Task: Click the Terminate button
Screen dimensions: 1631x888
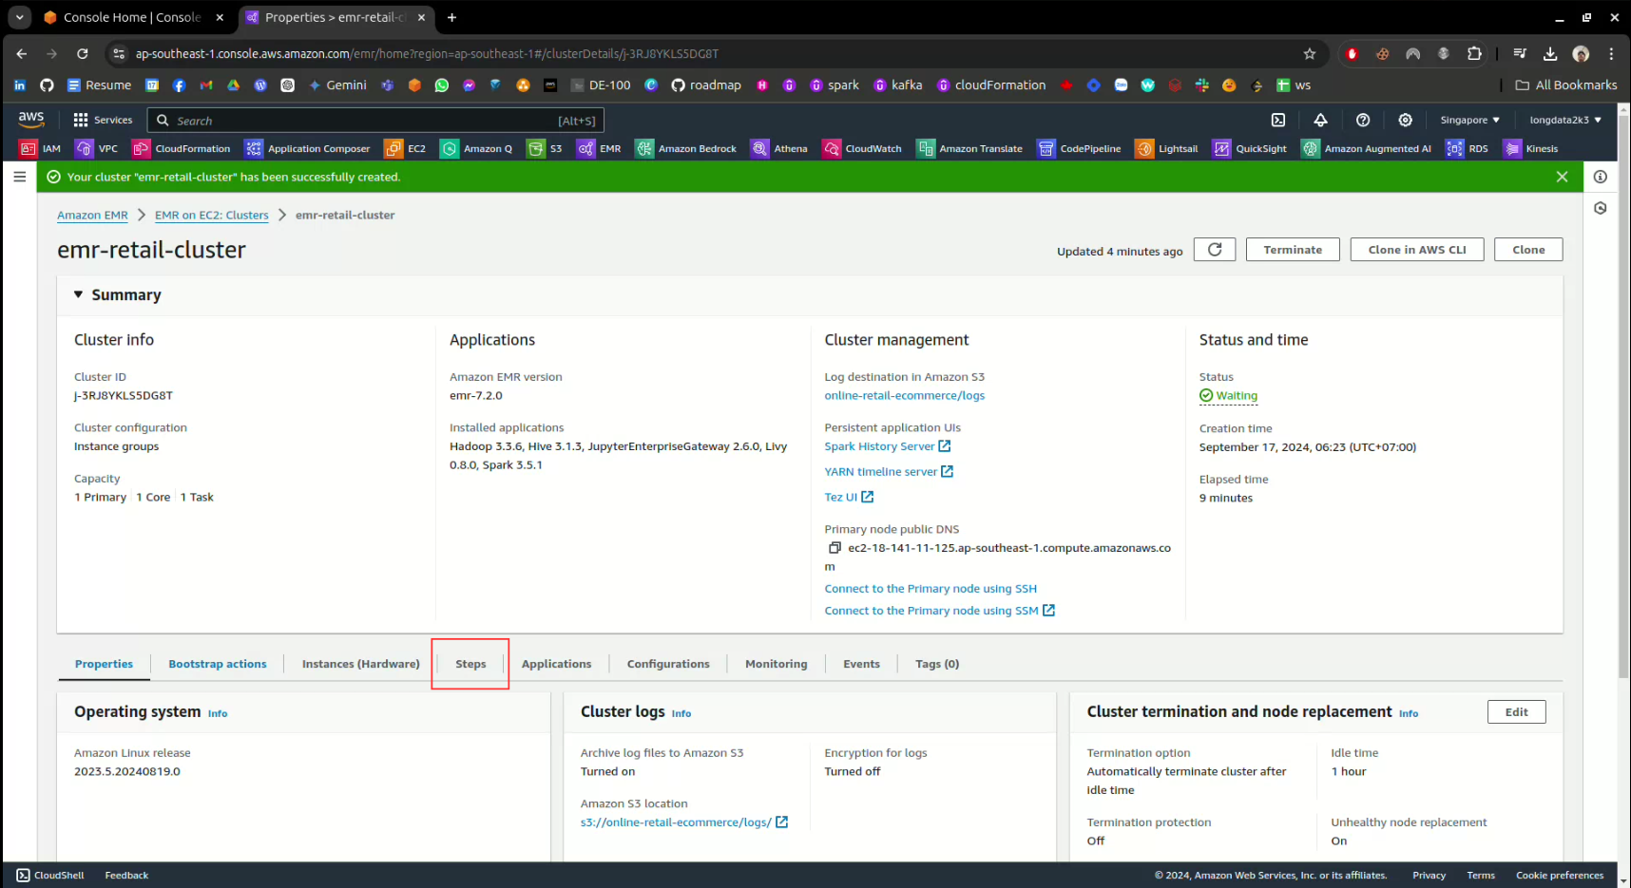Action: point(1292,250)
